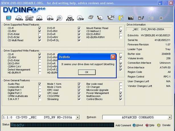Toggle Power Management checkbox
This screenshot has width=175, height=131.
click(121, 93)
